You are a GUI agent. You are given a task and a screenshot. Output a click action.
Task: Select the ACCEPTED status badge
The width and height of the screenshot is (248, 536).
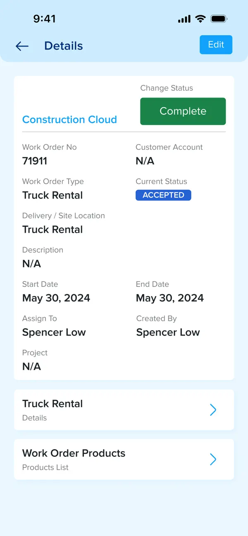coord(163,195)
